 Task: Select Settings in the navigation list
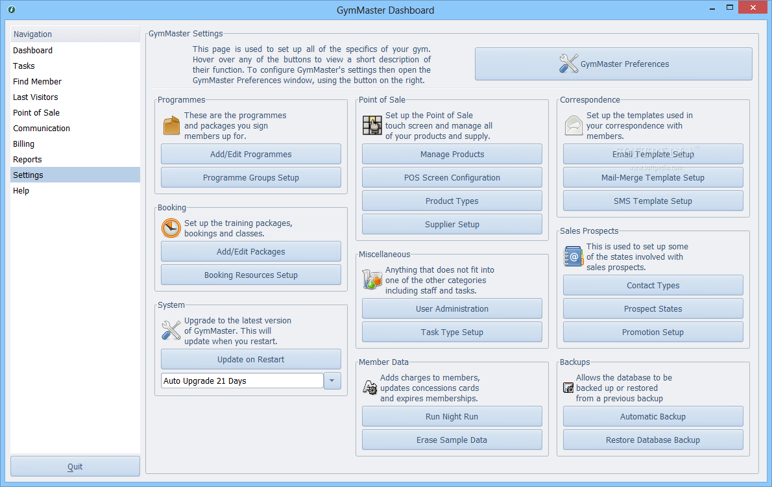coord(75,175)
